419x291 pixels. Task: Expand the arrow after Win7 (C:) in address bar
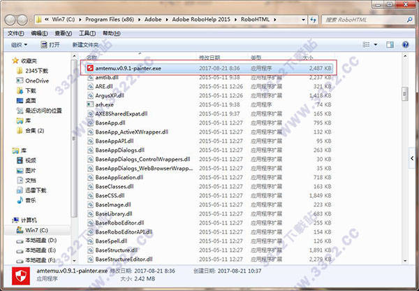click(80, 20)
